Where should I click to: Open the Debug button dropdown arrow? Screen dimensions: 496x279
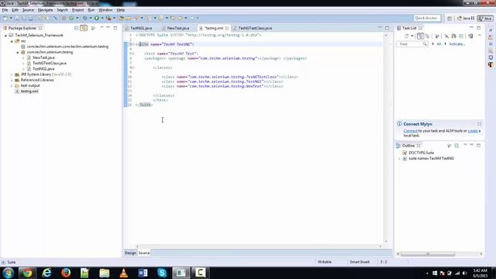(90, 19)
